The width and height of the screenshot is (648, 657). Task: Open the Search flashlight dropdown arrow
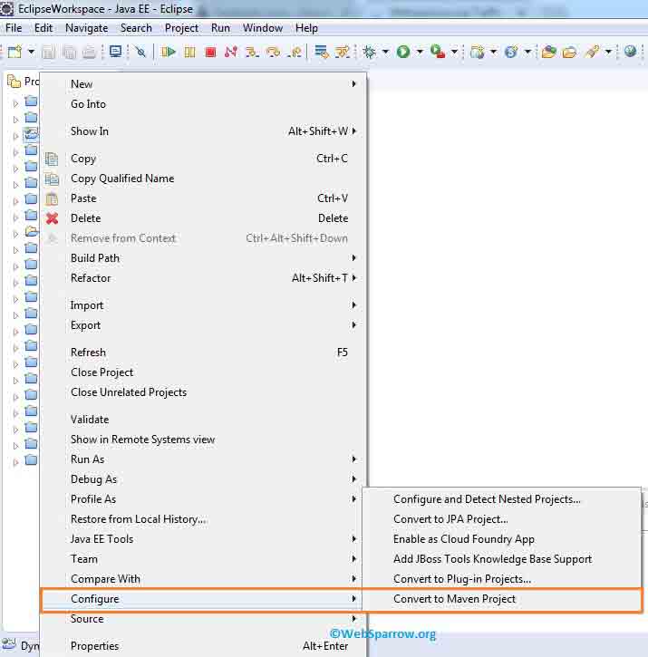[608, 52]
